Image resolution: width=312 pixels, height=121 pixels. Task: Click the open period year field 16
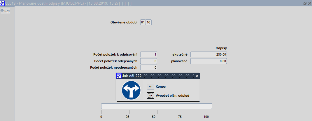pos(149,23)
